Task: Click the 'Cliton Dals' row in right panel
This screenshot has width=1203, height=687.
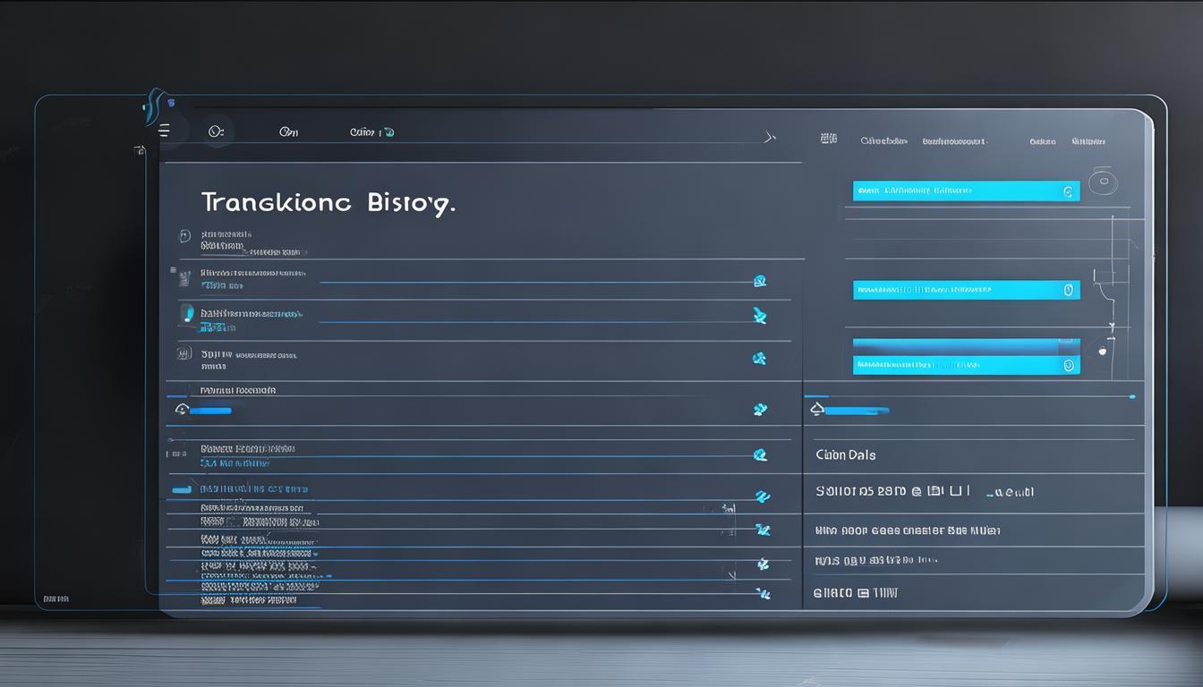Action: [x=846, y=455]
